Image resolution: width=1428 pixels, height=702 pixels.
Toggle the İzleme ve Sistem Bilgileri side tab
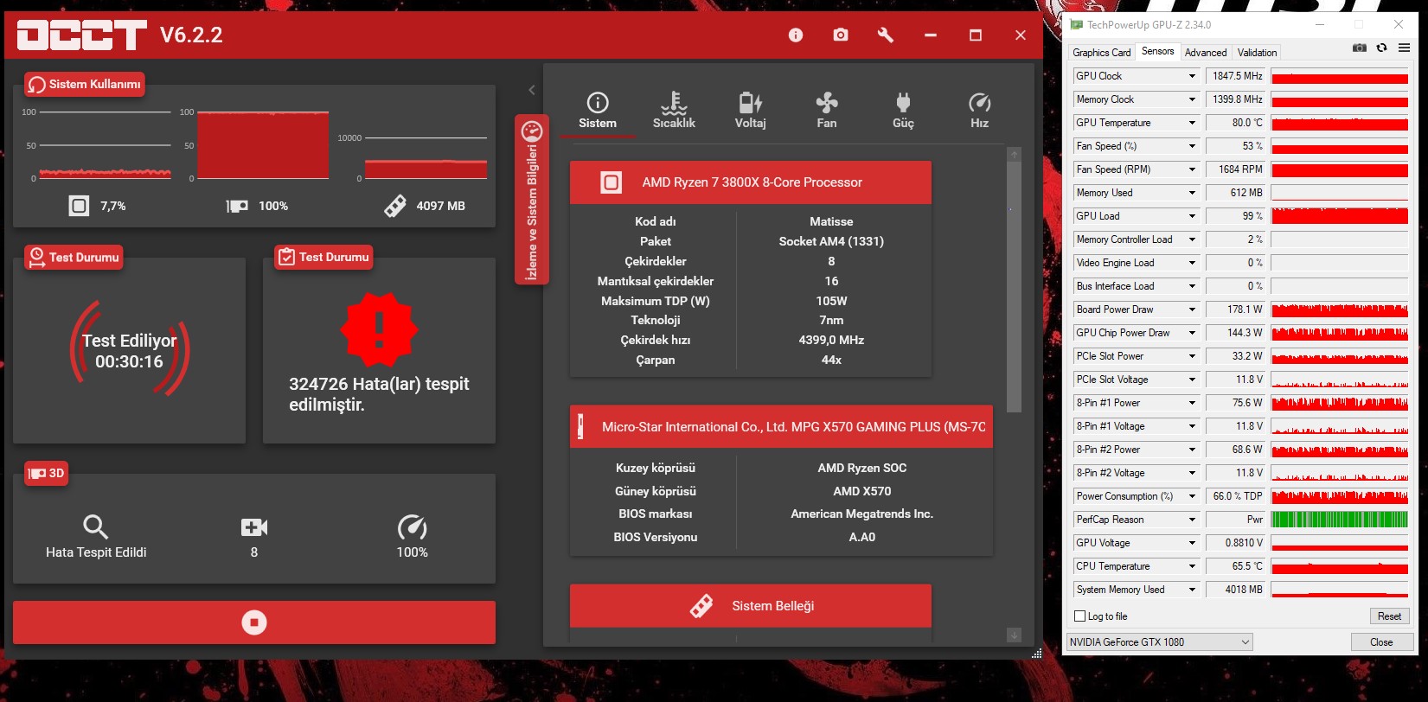pos(532,199)
